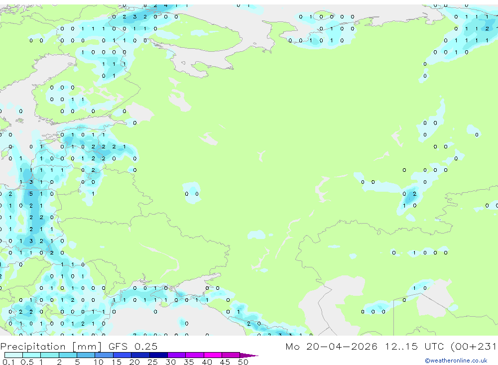Select the 10–15 mm blue legend swatch

click(x=104, y=355)
